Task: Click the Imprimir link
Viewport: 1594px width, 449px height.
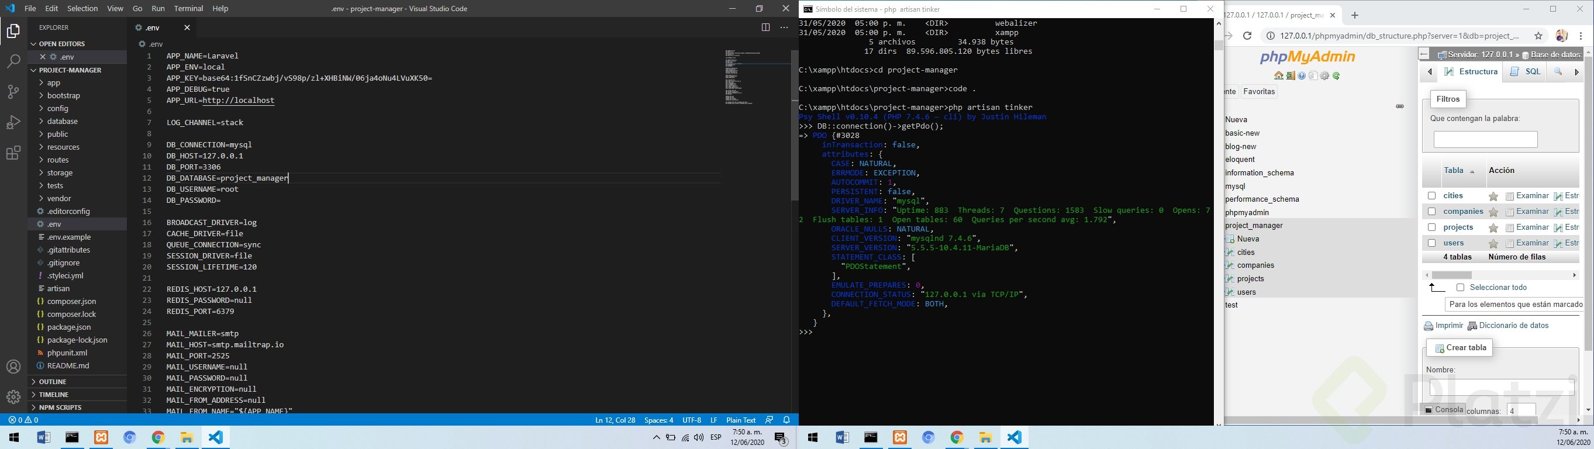Action: coord(1443,326)
